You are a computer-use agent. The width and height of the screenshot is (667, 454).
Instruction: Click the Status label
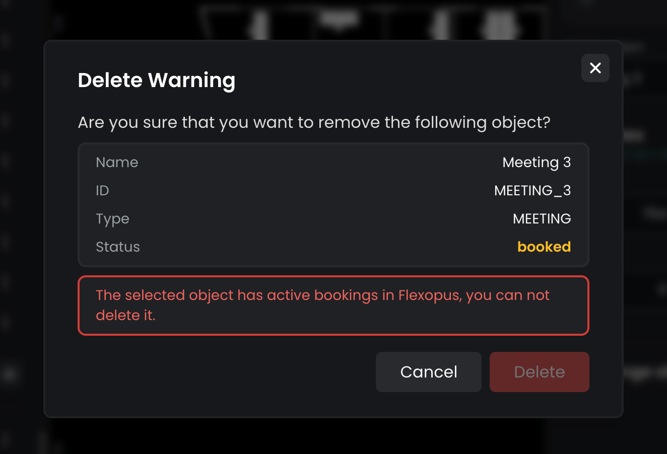click(118, 247)
